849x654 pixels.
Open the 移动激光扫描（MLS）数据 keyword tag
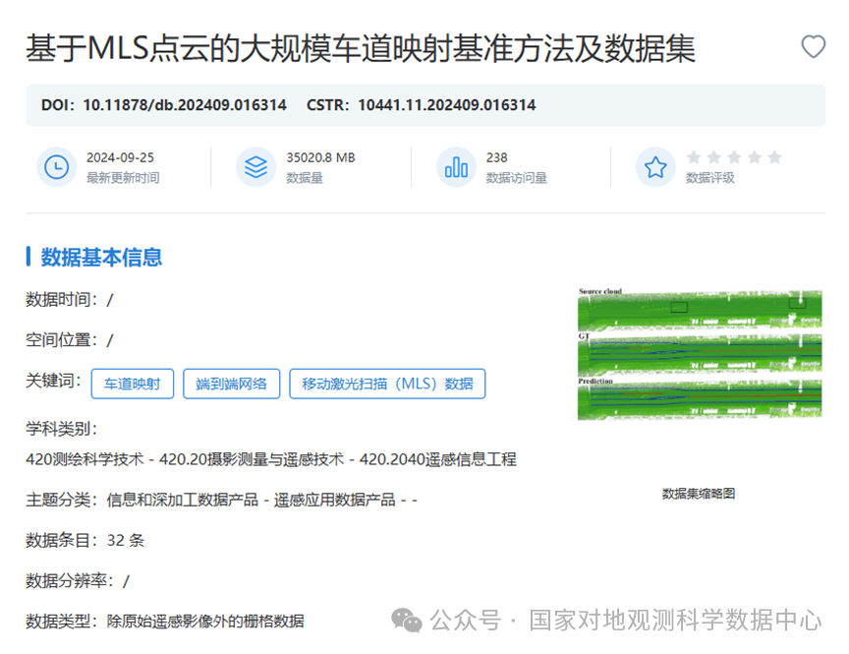click(x=387, y=384)
